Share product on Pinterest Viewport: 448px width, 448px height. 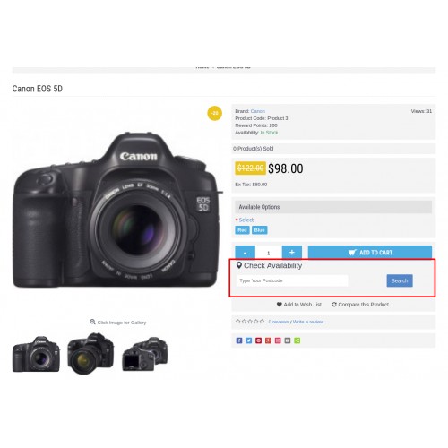pyautogui.click(x=258, y=340)
